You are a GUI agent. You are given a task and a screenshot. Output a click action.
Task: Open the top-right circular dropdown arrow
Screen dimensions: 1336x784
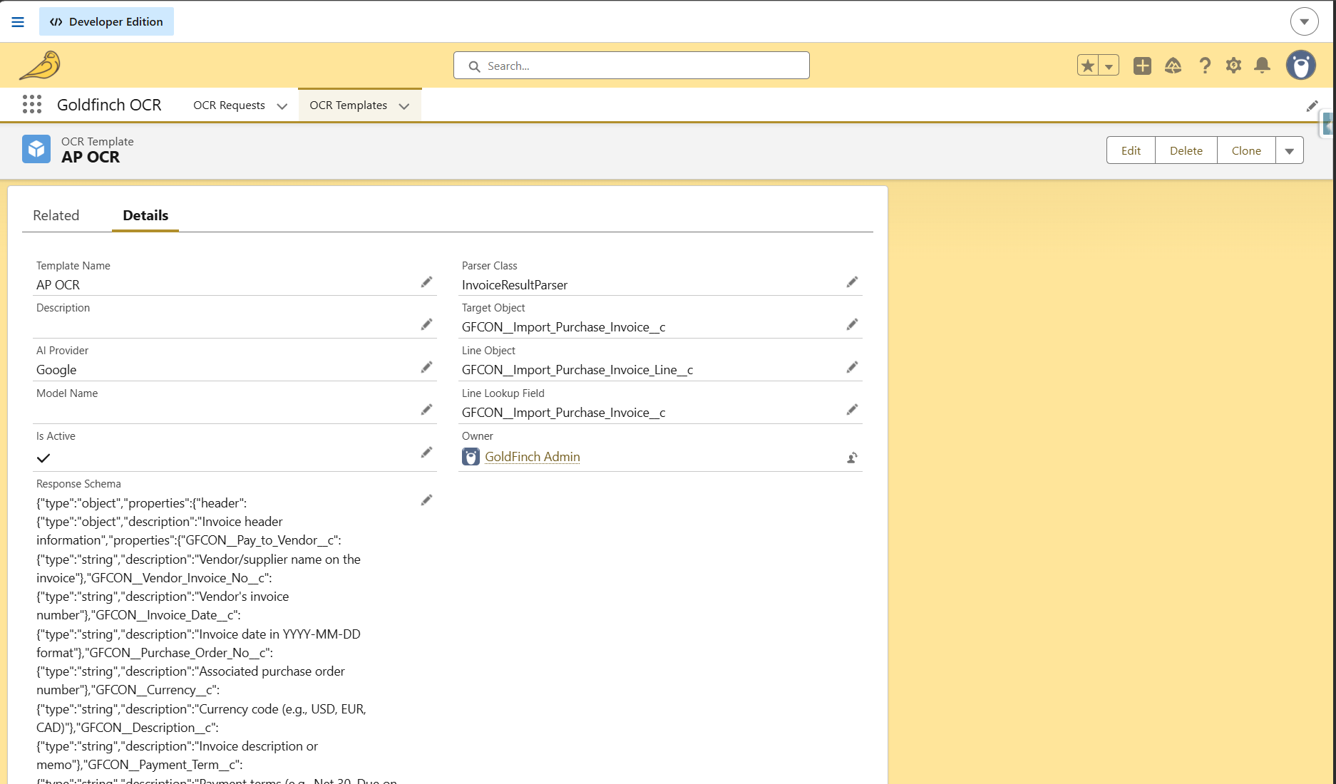1305,22
